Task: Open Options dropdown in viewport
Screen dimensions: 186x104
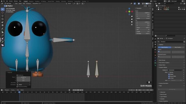Action: tap(150, 6)
